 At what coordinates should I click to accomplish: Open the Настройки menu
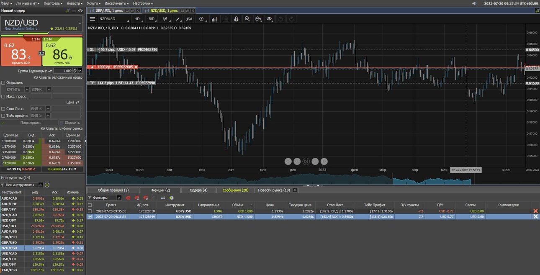click(143, 3)
